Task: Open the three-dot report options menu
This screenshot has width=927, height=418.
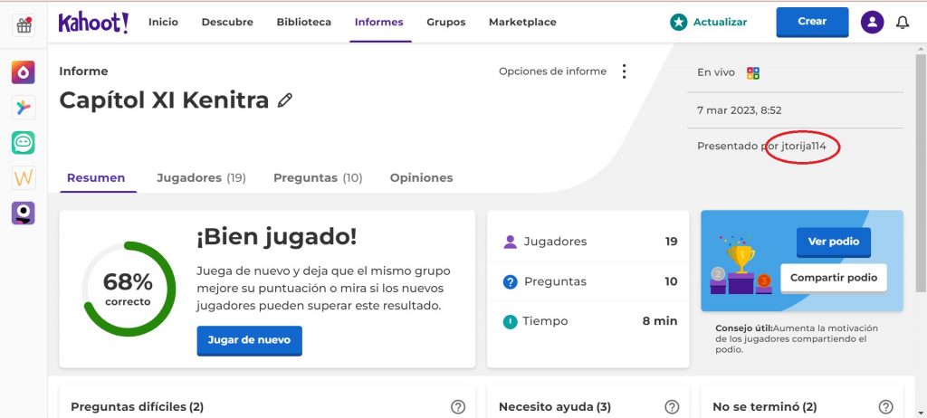Action: click(624, 71)
